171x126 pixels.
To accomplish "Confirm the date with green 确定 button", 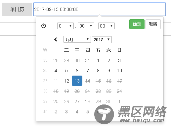I will coord(137,24).
